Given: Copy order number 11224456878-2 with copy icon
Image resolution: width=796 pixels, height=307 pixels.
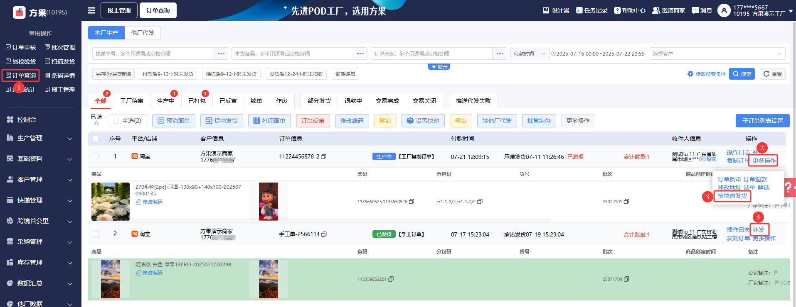Looking at the screenshot, I should tap(324, 157).
